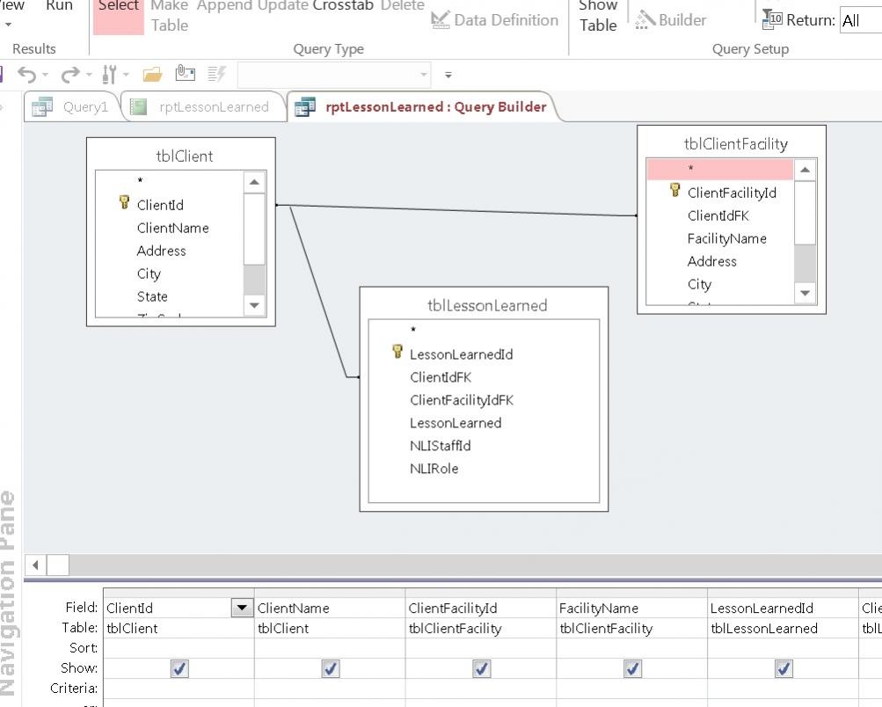
Task: Click the email attachment envelope icon
Action: [186, 73]
